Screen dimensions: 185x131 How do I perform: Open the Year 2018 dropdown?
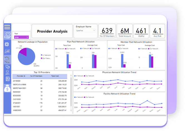click(21, 37)
